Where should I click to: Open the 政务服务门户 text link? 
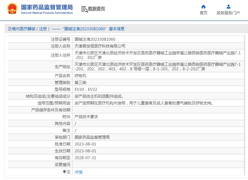[228, 13]
